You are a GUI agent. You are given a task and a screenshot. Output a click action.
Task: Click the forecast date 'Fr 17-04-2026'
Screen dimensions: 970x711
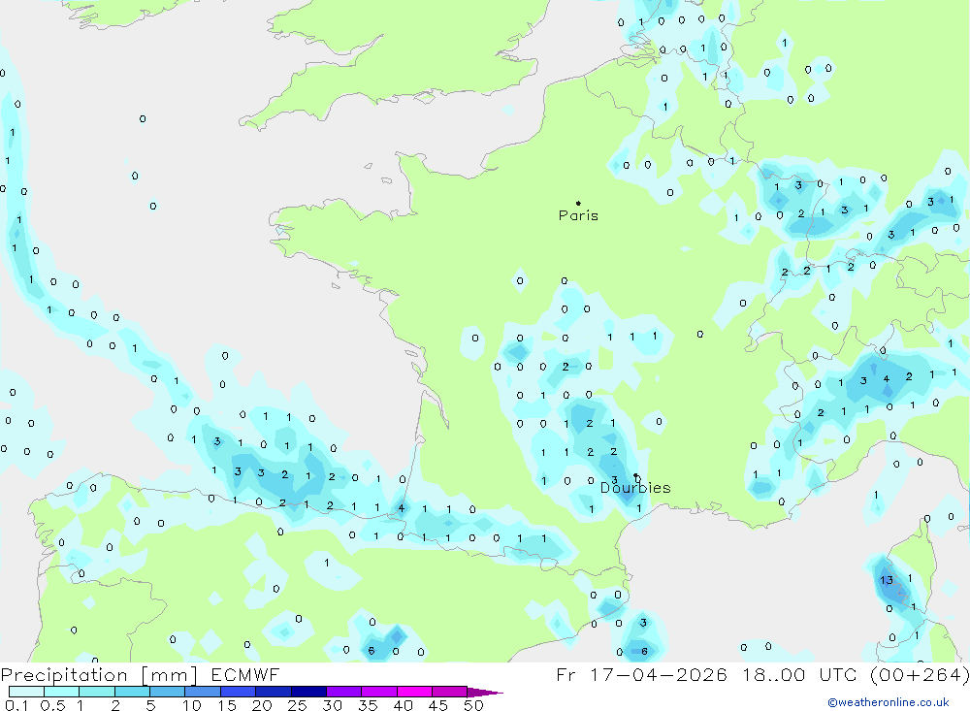click(641, 674)
